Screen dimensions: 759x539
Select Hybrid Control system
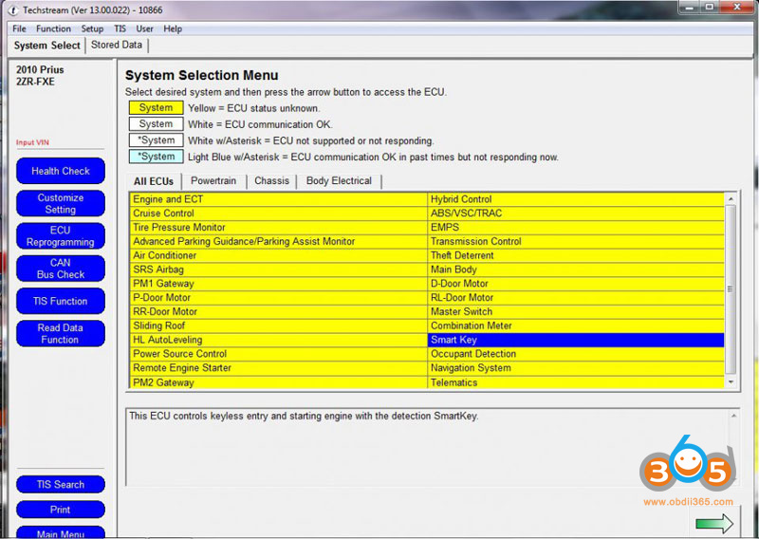pos(576,199)
